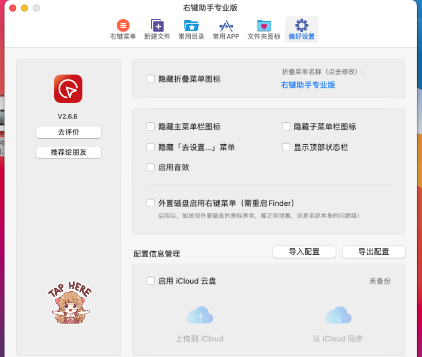The width and height of the screenshot is (422, 357).
Task: Click the 上传到 iCloud label
Action: pyautogui.click(x=200, y=338)
